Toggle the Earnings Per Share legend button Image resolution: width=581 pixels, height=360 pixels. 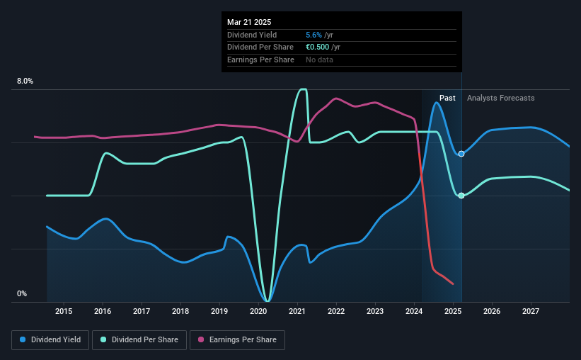click(237, 340)
